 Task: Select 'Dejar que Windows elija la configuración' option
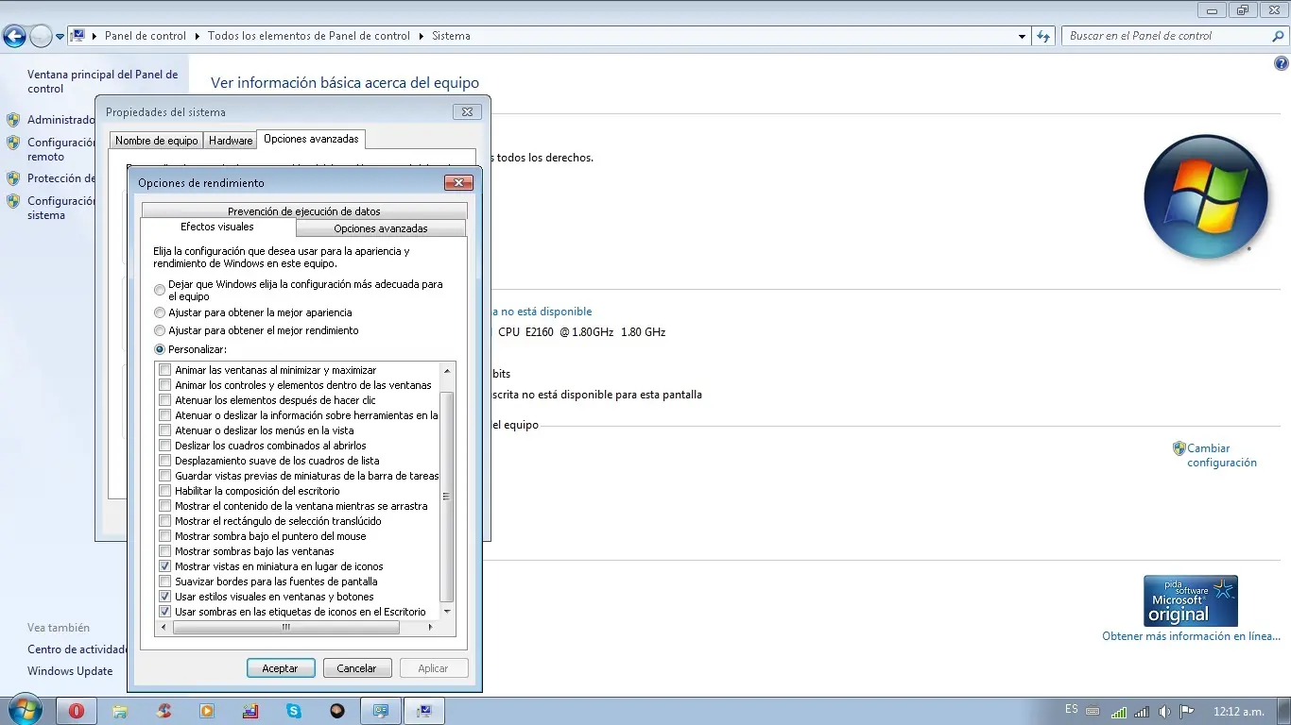click(x=160, y=290)
